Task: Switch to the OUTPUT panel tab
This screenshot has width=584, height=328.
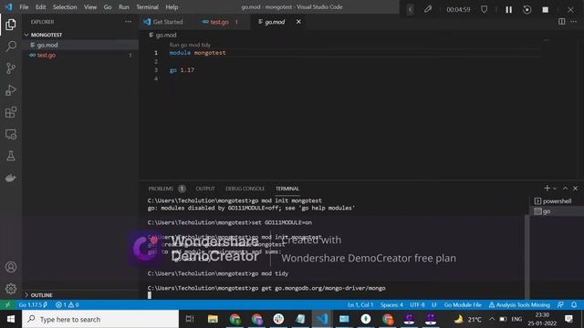Action: click(205, 189)
